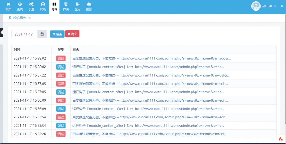Image resolution: width=286 pixels, height=144 pixels.
Task: Open the 权限 permissions tab
Action: [x=43, y=7]
